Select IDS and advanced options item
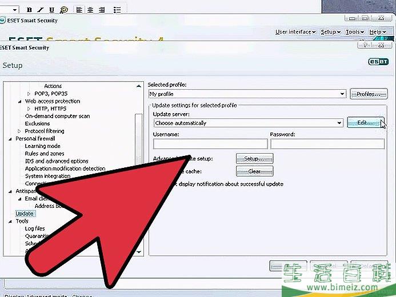The width and height of the screenshot is (396, 297). point(57,161)
